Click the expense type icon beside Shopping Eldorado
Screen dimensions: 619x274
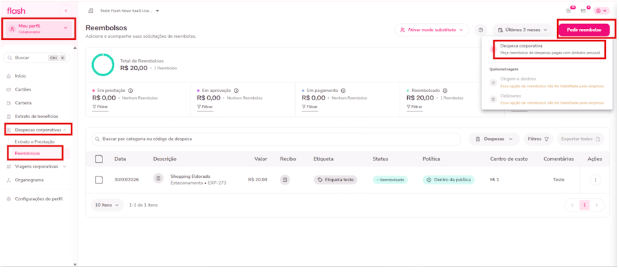coord(158,178)
